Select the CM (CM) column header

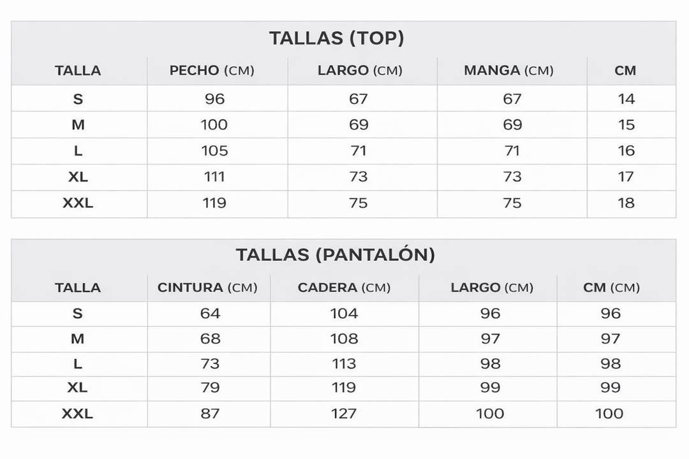tap(611, 288)
